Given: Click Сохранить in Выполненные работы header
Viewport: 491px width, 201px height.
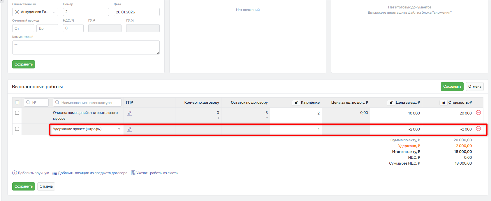Looking at the screenshot, I should tap(452, 87).
